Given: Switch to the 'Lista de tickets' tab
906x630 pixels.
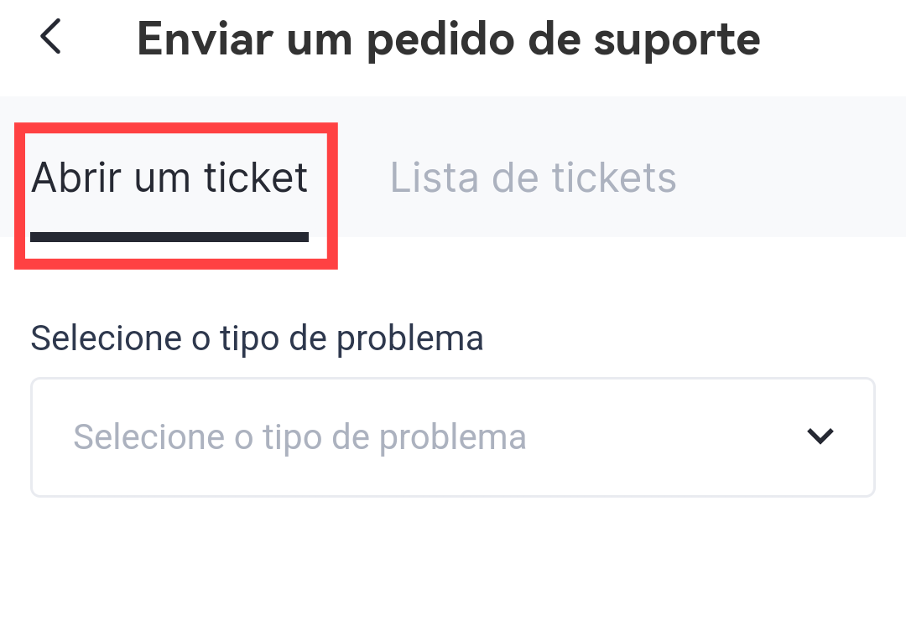Looking at the screenshot, I should tap(533, 178).
